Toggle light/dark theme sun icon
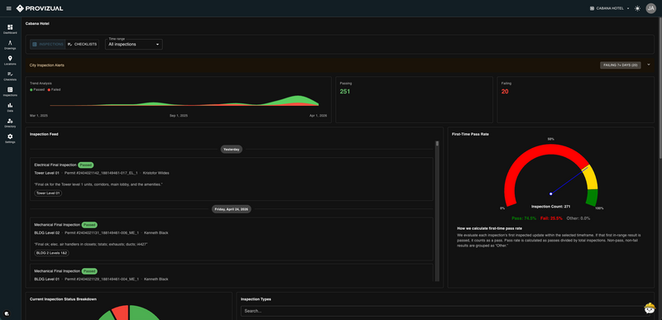This screenshot has height=320, width=662. 637,8
